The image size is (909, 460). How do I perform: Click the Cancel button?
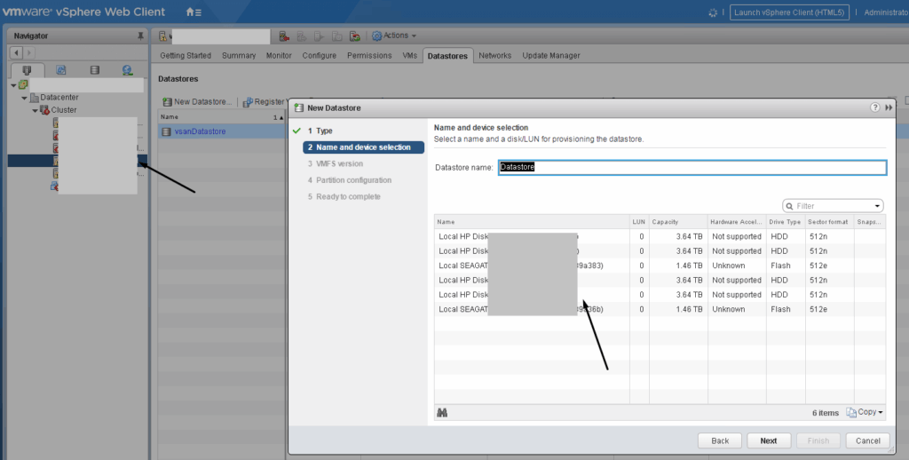(868, 440)
